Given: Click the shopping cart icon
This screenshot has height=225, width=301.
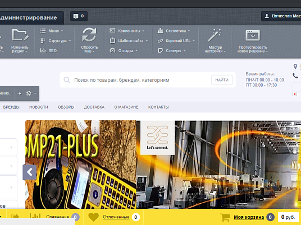Looking at the screenshot, I should pos(225,217).
